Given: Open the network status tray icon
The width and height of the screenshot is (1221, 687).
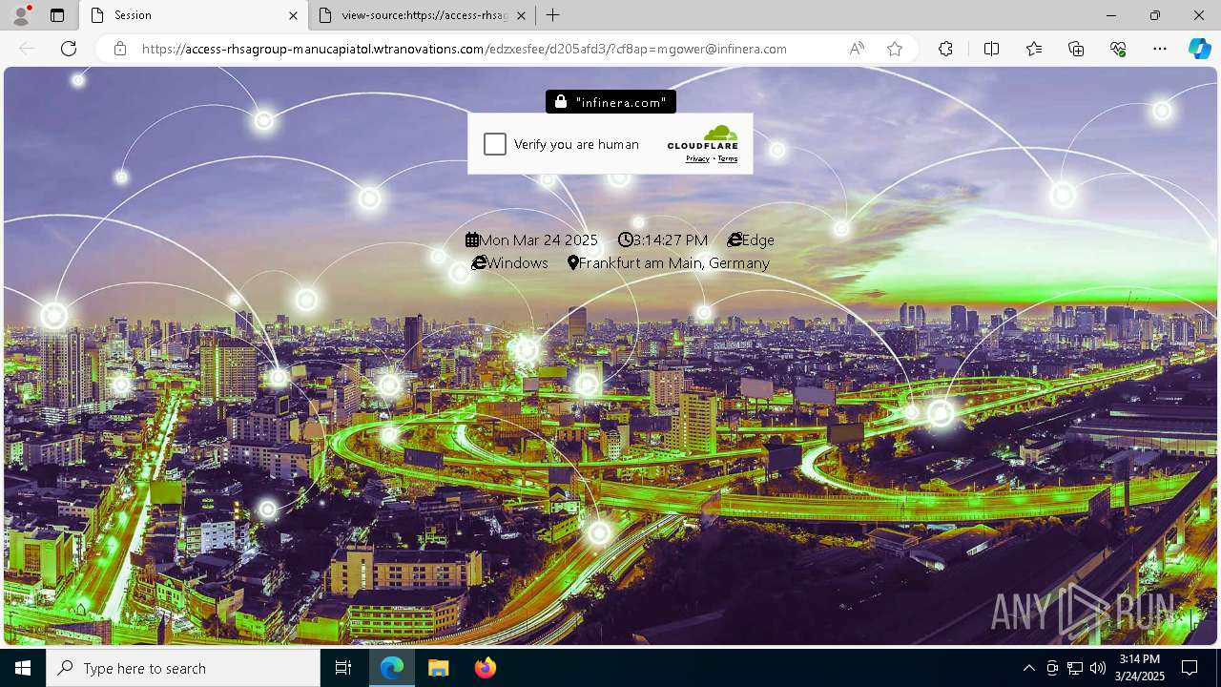Looking at the screenshot, I should click(1075, 668).
